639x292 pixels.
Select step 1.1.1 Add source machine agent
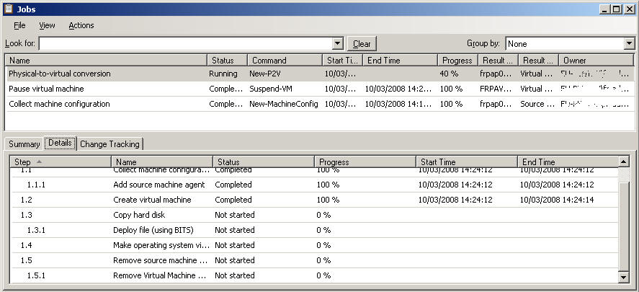click(x=314, y=185)
